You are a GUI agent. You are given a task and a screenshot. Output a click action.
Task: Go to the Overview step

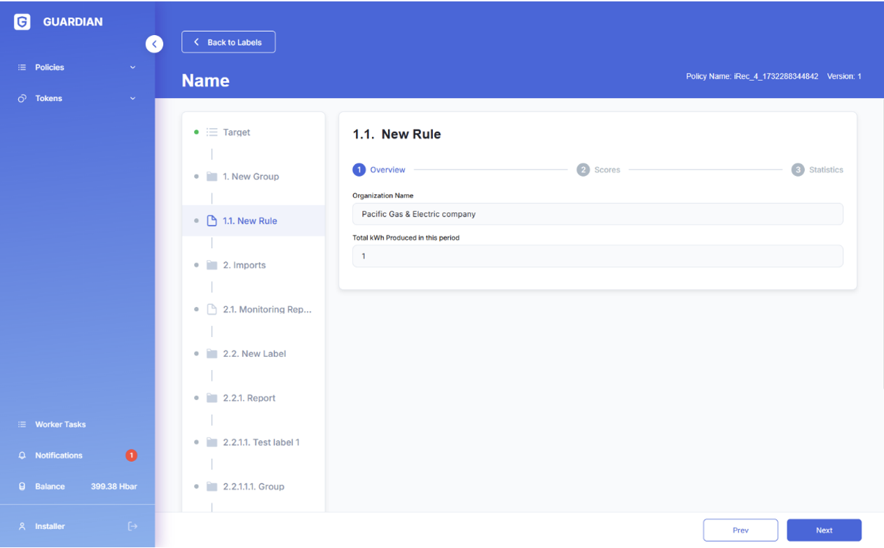tap(380, 170)
